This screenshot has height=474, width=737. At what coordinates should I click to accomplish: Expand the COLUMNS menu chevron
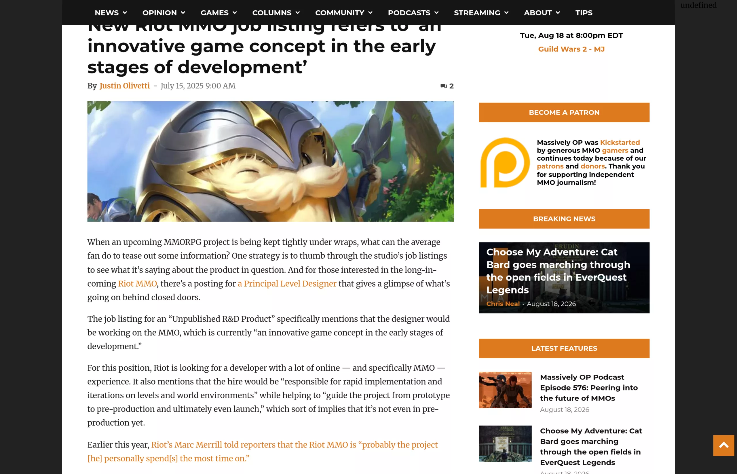click(297, 13)
